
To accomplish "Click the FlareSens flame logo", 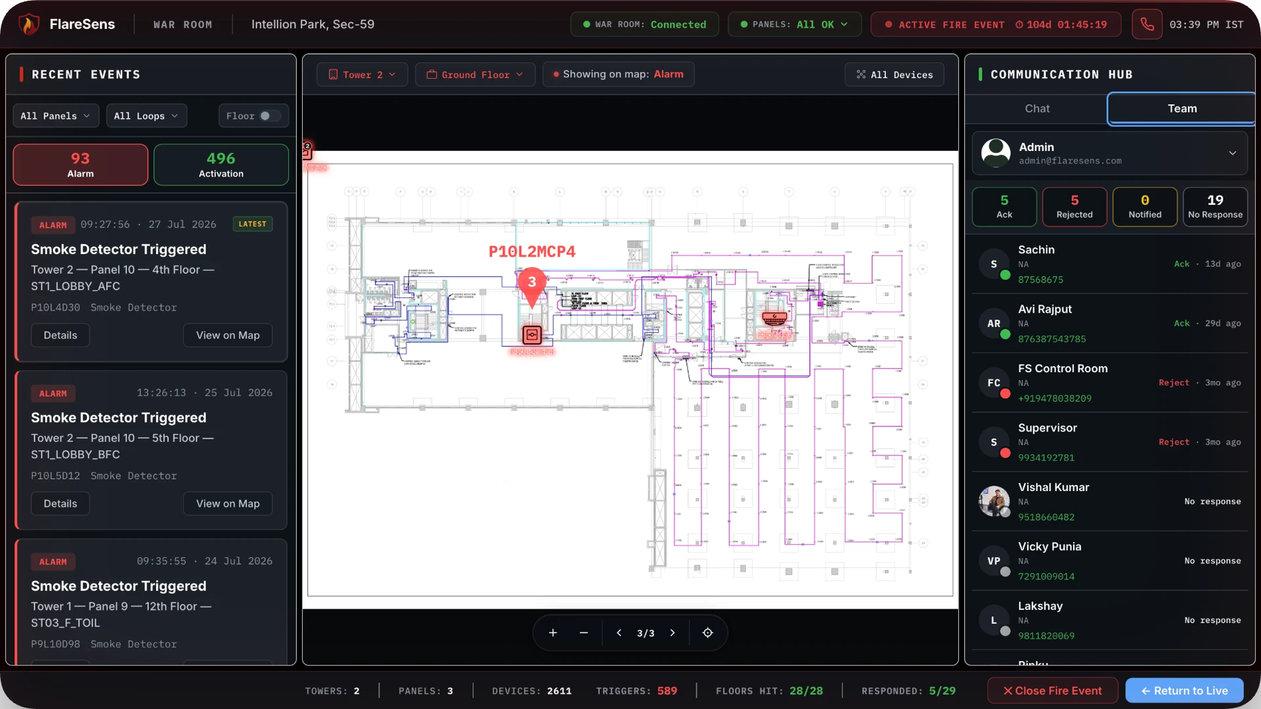I will (28, 24).
